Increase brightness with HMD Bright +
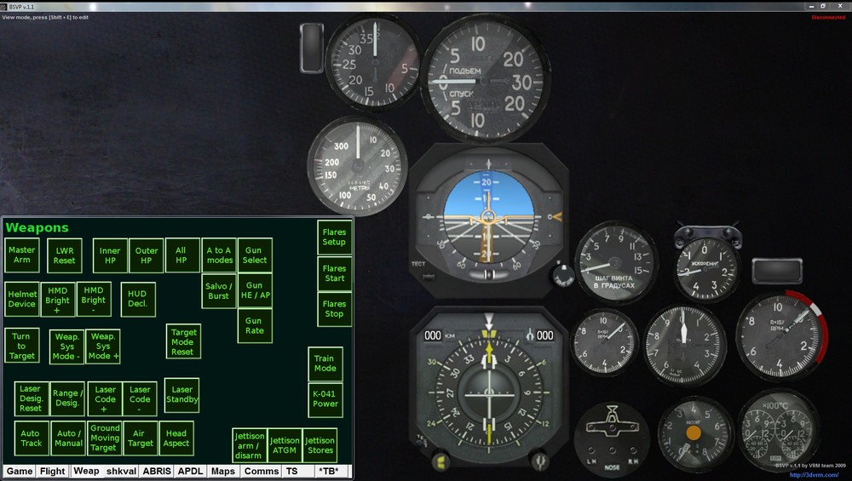The height and width of the screenshot is (481, 852). tap(58, 299)
